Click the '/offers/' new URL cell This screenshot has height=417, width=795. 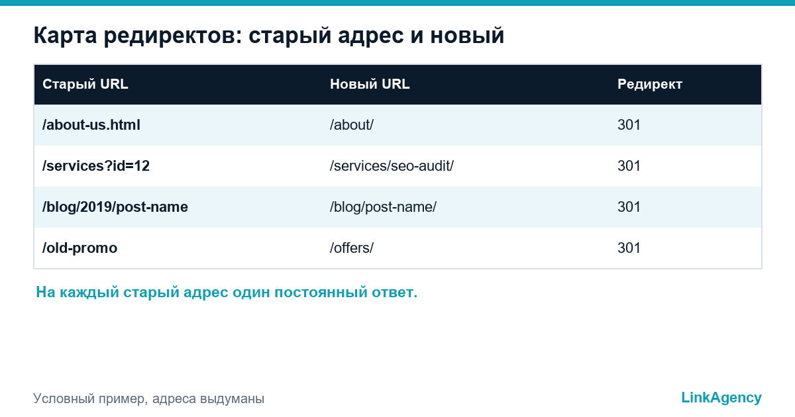pyautogui.click(x=352, y=248)
